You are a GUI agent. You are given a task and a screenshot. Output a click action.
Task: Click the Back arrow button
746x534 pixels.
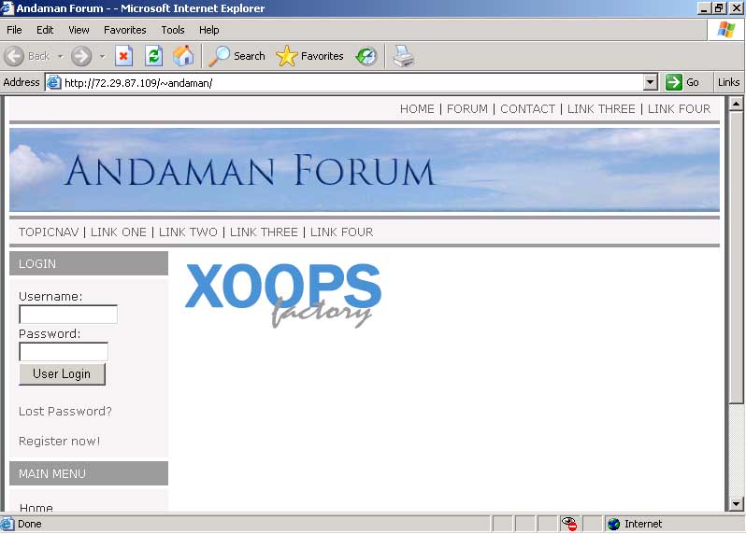pyautogui.click(x=14, y=56)
